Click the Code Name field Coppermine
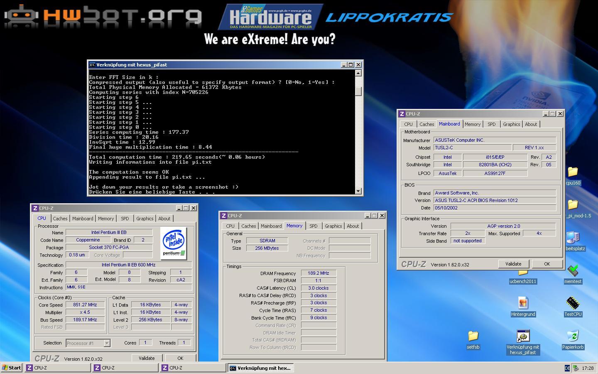This screenshot has height=374, width=598. [x=88, y=240]
